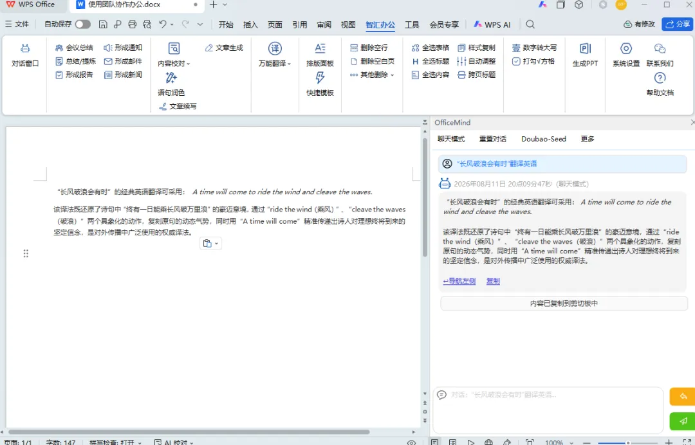Click 联系我们 contact us

click(x=660, y=55)
